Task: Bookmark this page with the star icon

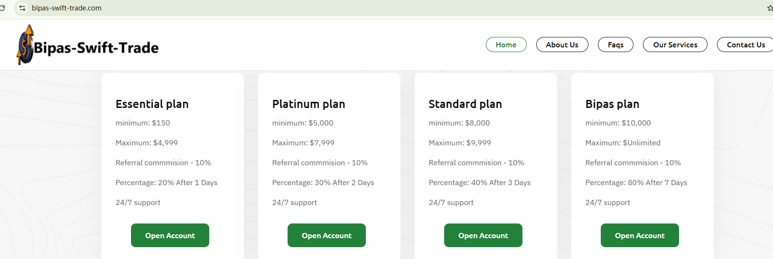Action: (x=770, y=8)
